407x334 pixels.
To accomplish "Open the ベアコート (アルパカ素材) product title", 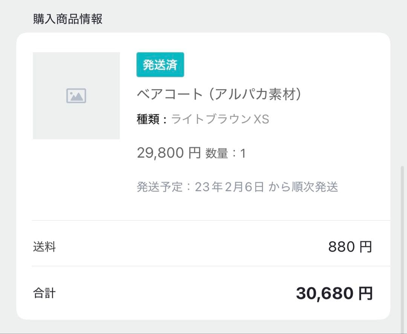I will [x=219, y=94].
